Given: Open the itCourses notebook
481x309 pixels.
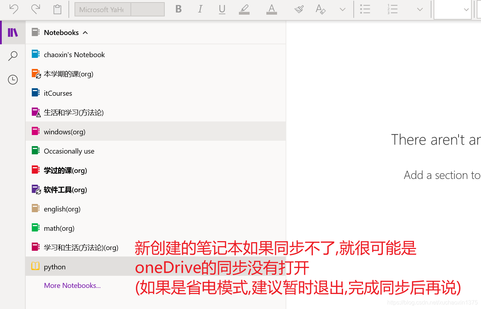Looking at the screenshot, I should 156,93.
